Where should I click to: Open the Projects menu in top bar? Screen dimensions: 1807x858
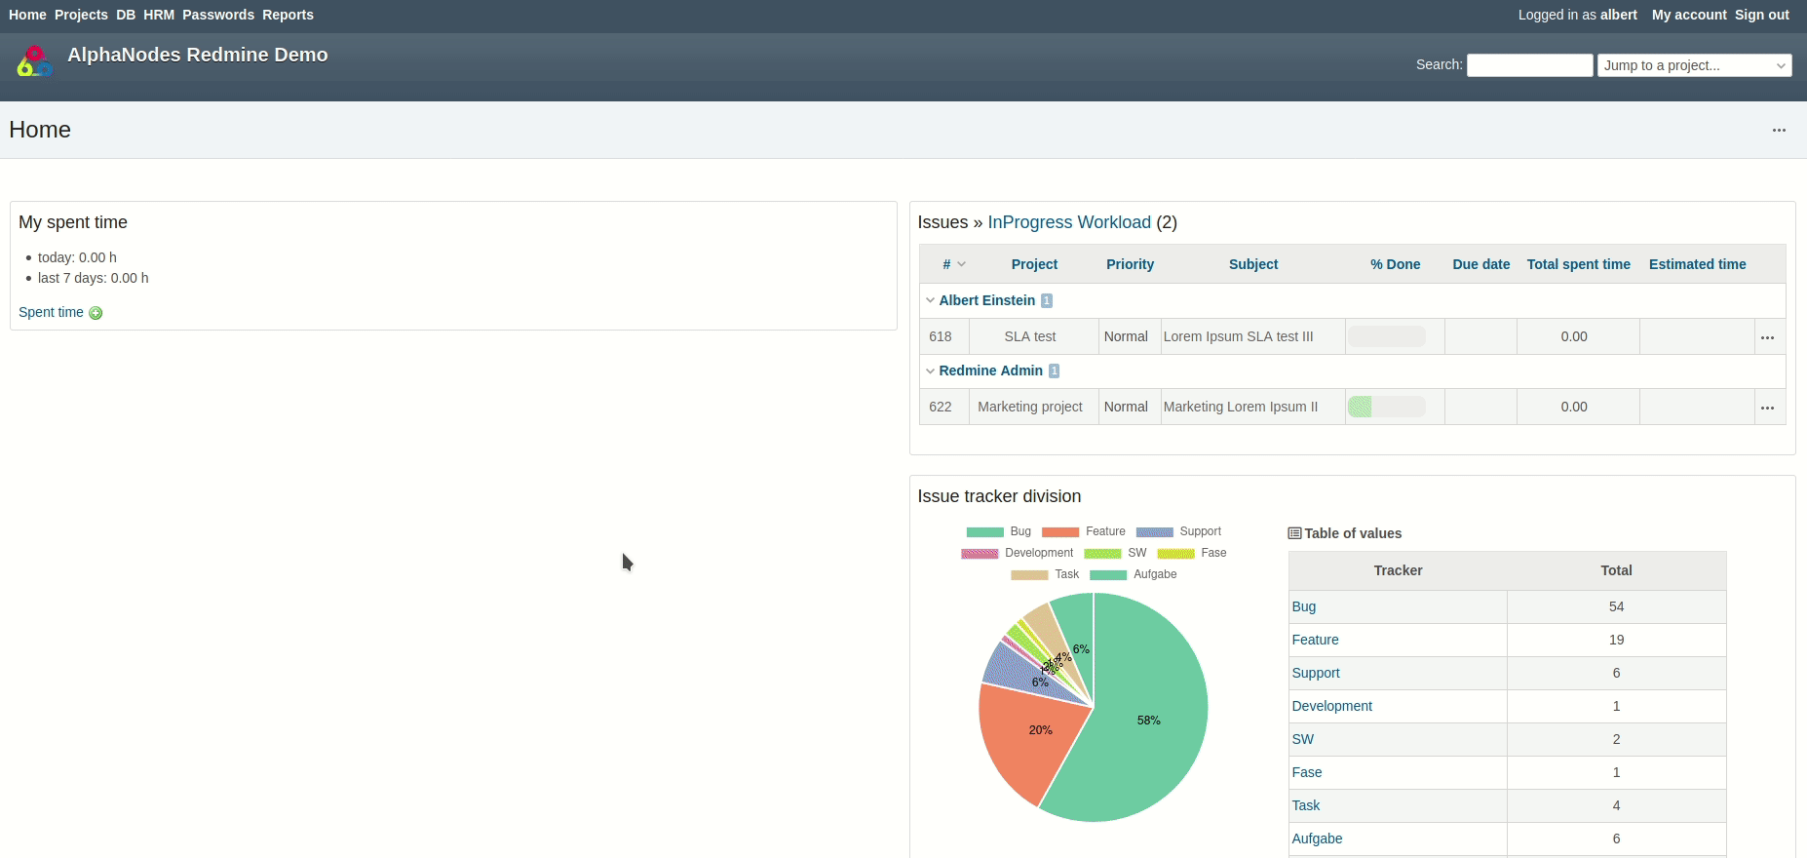81,15
